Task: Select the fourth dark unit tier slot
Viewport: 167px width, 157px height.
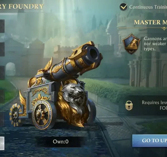Action: 2,96
